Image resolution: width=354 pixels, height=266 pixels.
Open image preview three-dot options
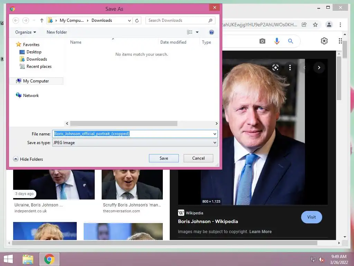pyautogui.click(x=290, y=68)
